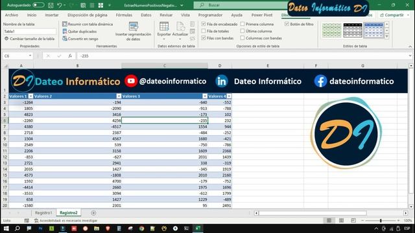Viewport: 415px width, 233px height.
Task: Click the insert function fx icon
Action: (70, 56)
